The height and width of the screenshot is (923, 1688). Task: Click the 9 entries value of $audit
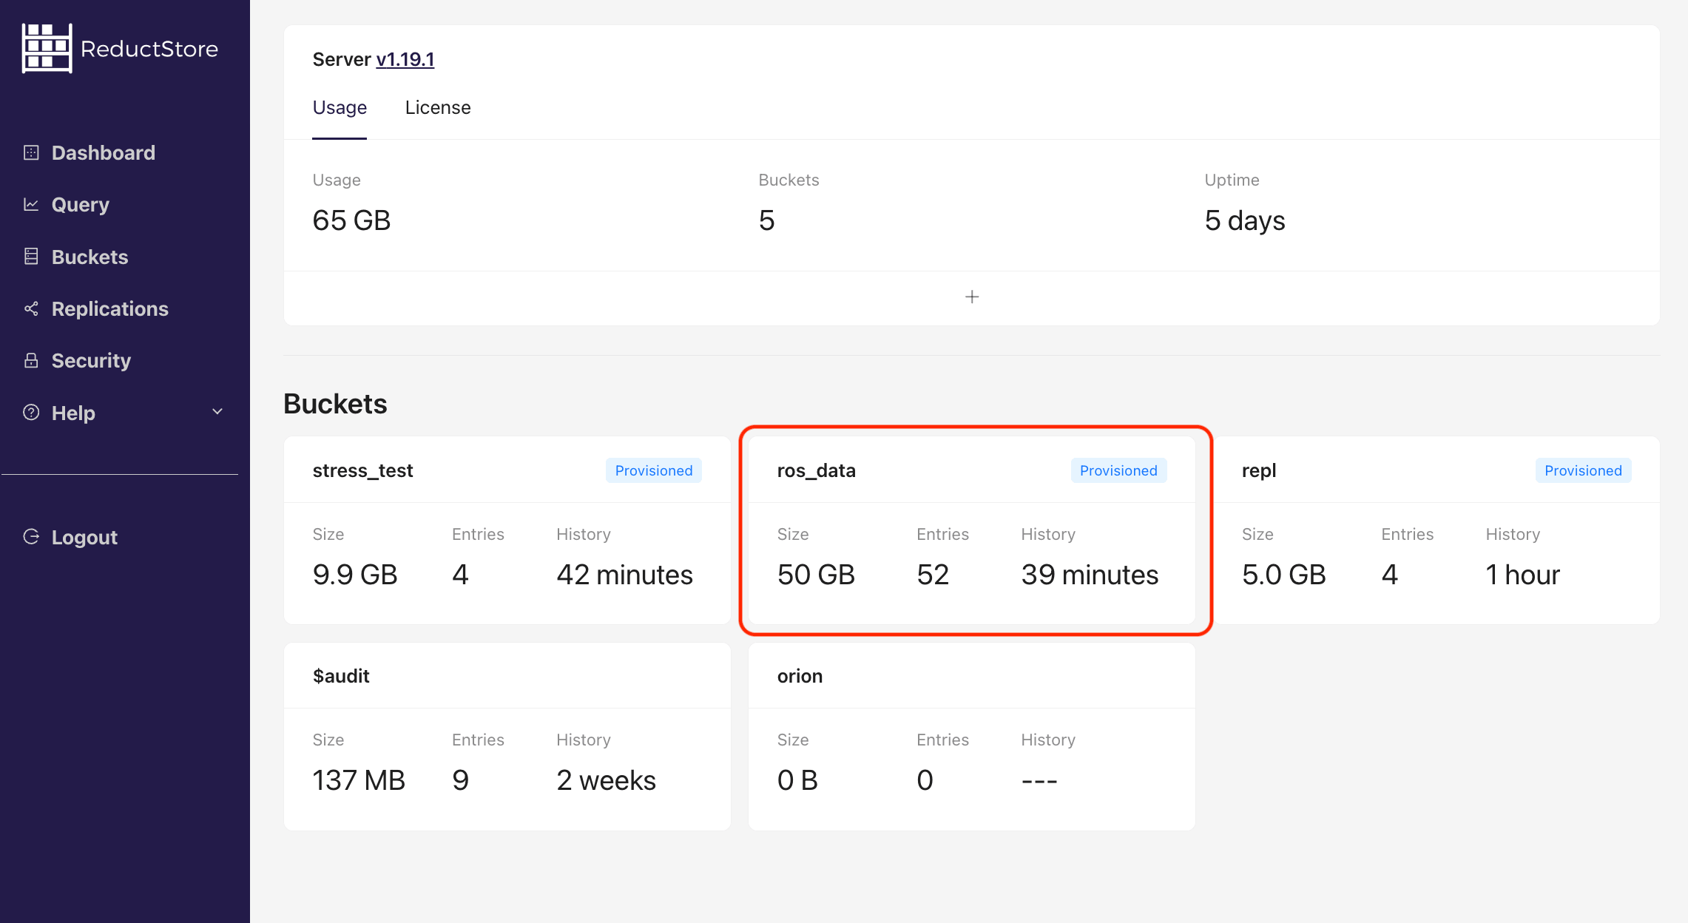pyautogui.click(x=460, y=780)
